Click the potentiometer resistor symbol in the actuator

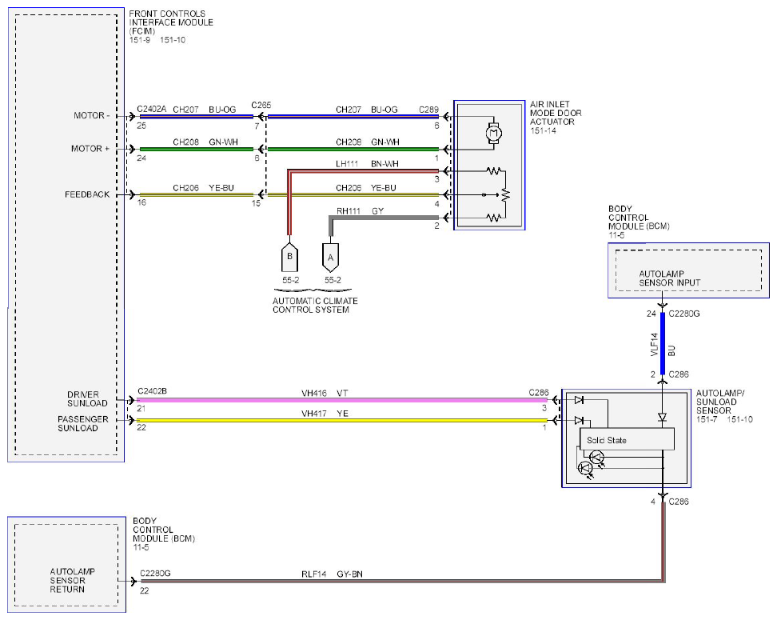pos(505,194)
